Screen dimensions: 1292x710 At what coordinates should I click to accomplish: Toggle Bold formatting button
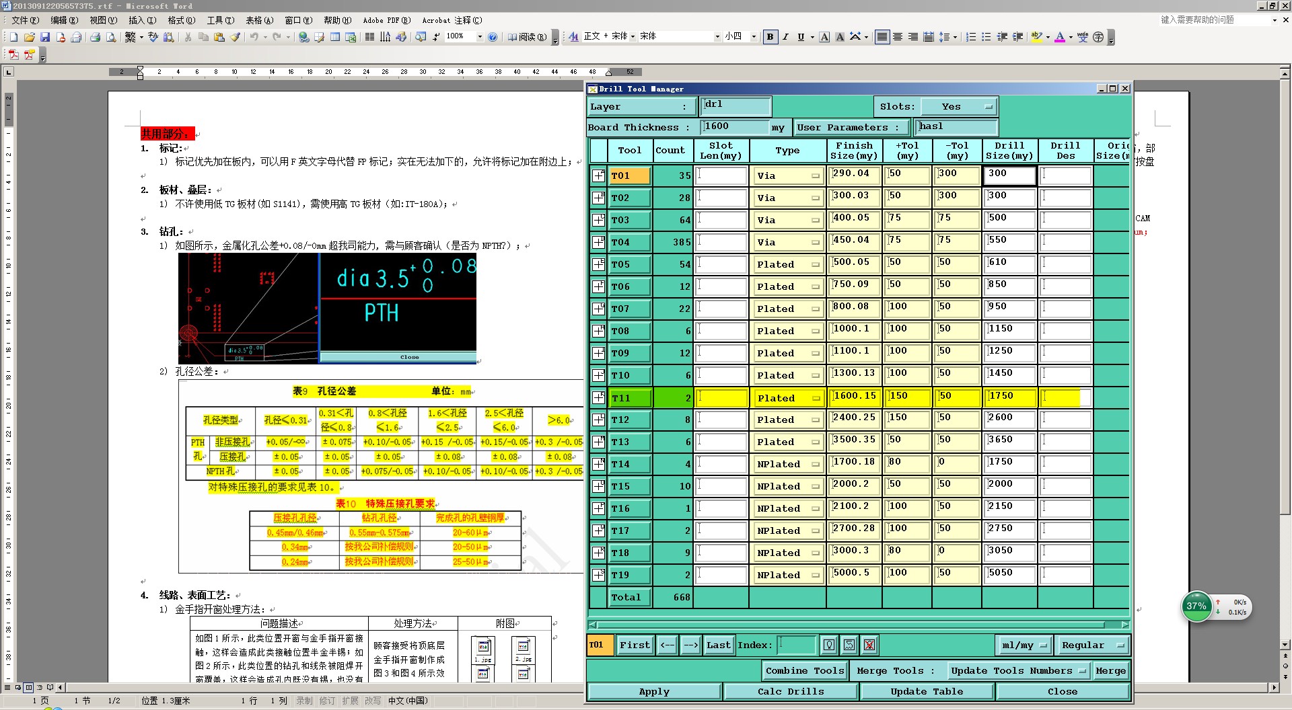coord(770,37)
